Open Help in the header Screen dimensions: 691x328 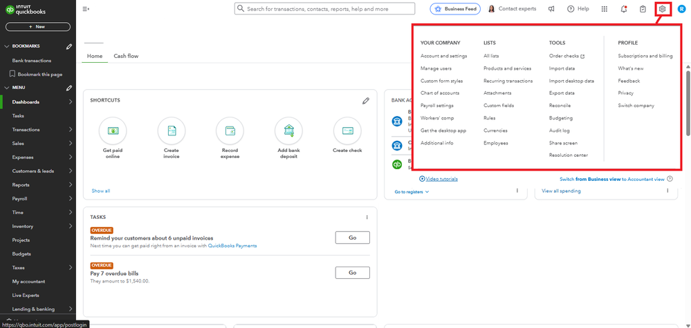click(x=578, y=9)
